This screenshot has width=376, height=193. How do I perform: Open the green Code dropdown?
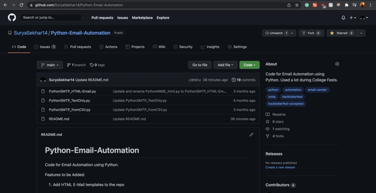[250, 65]
